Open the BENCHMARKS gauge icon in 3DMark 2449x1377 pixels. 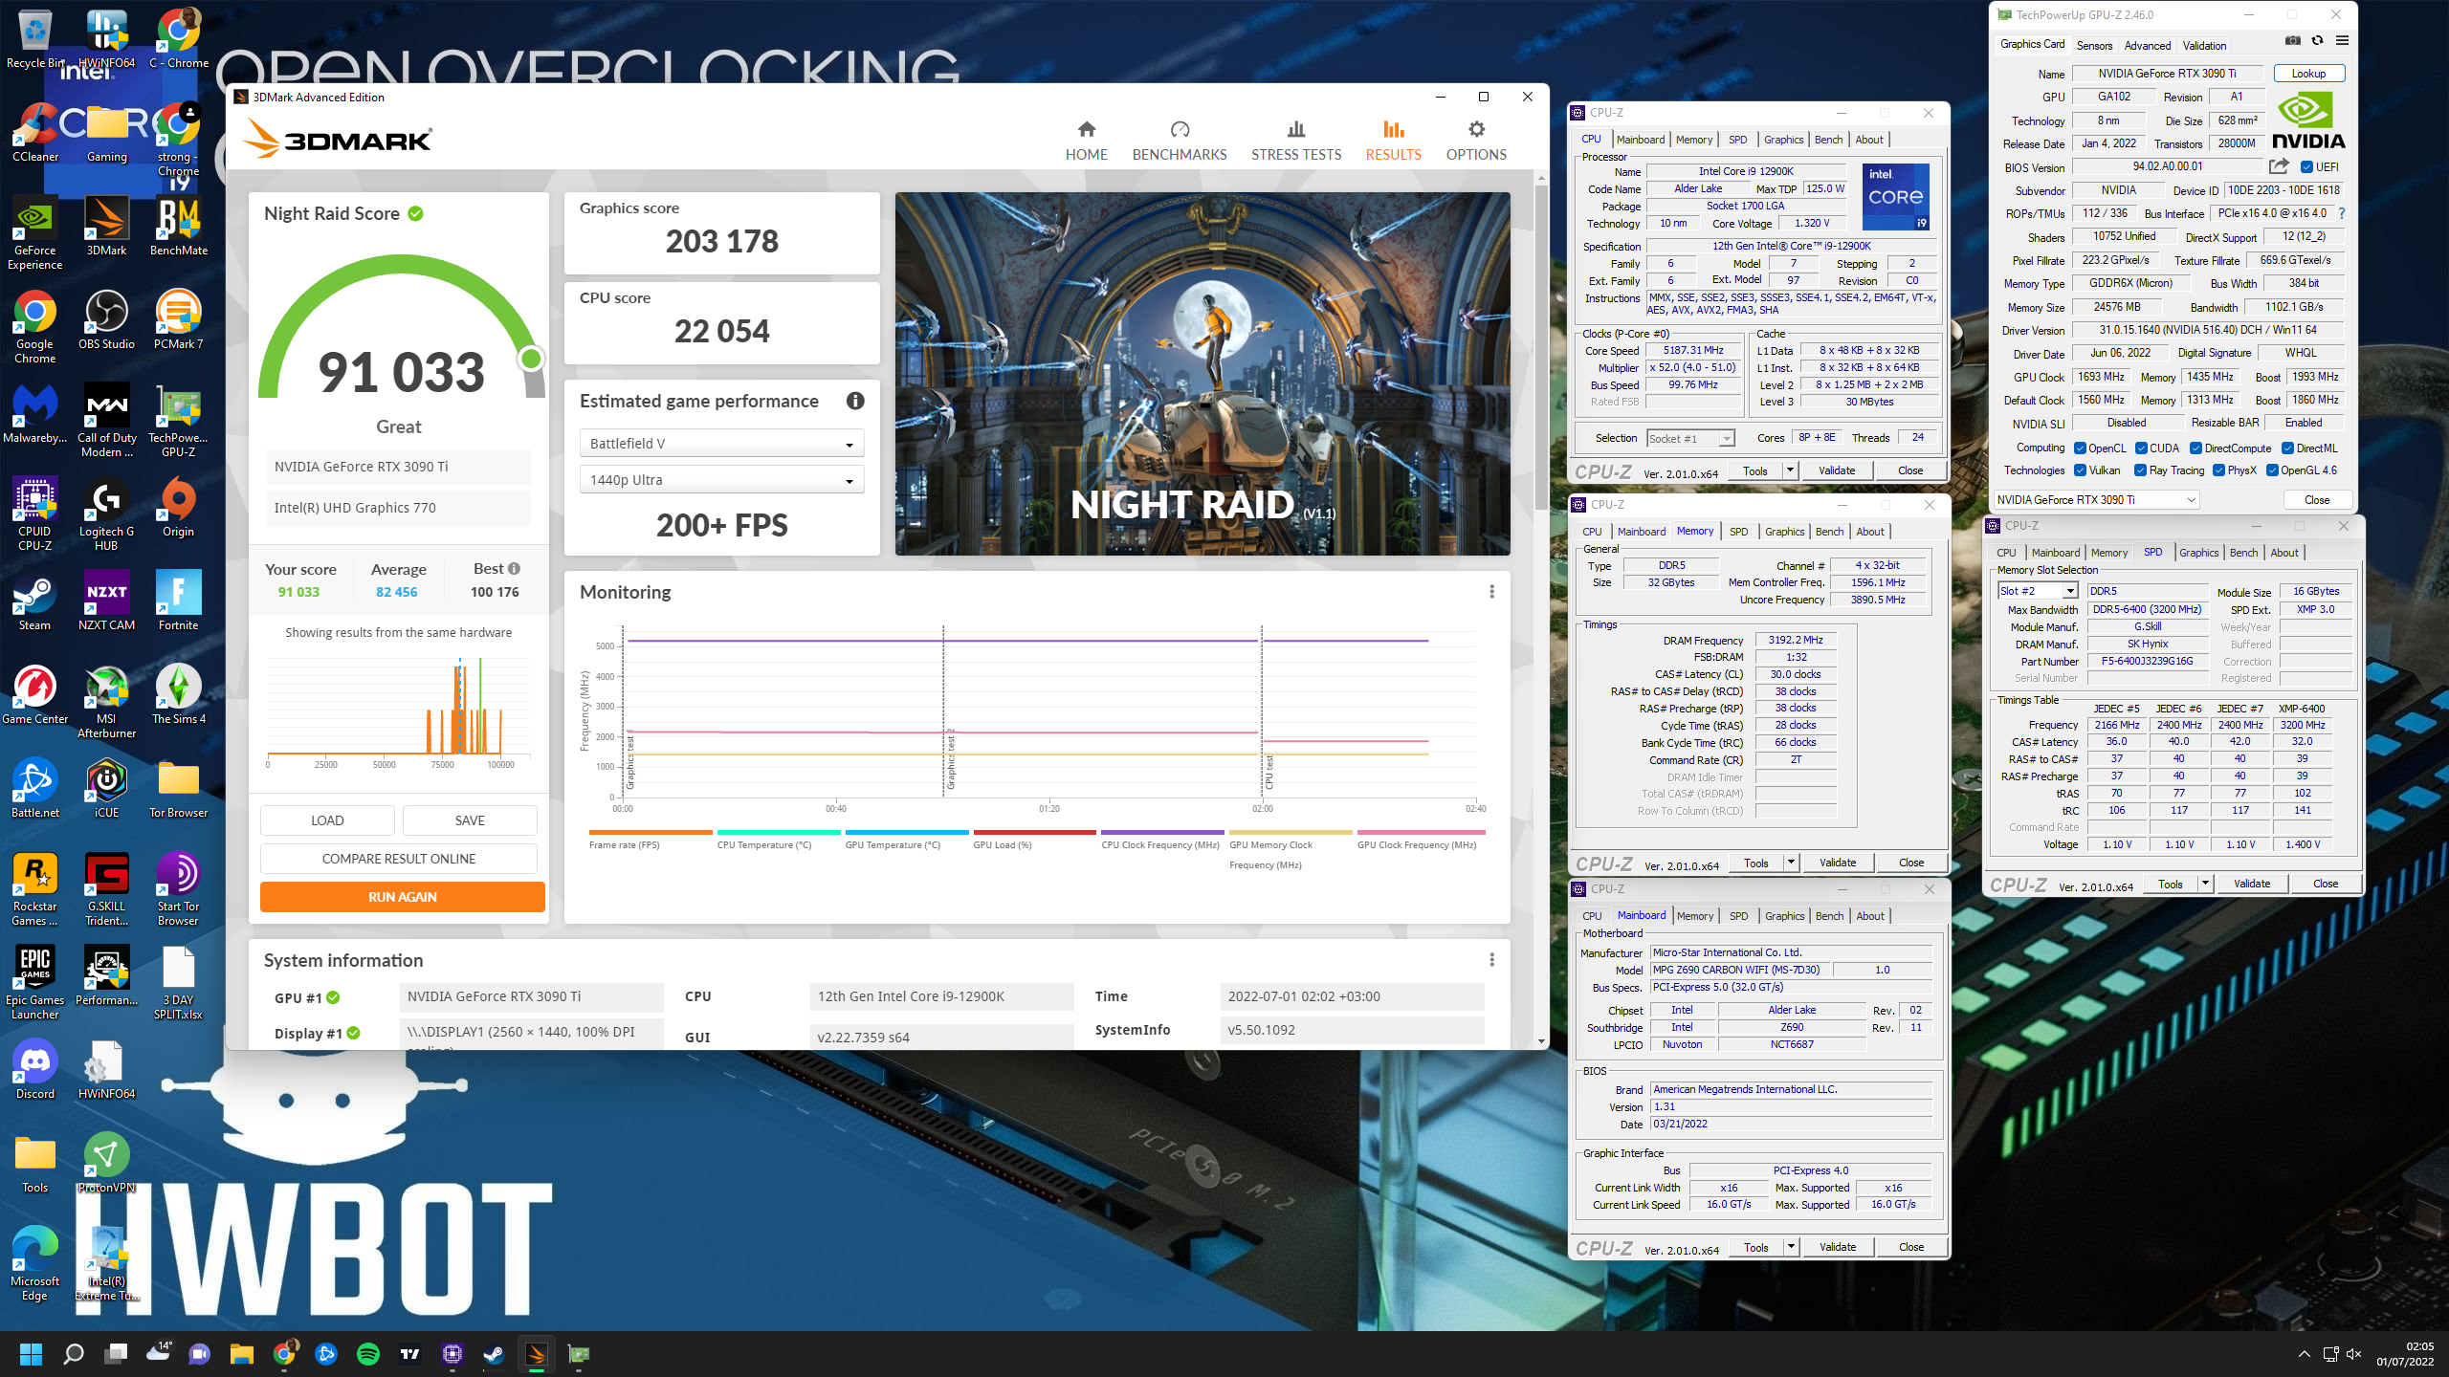tap(1180, 129)
